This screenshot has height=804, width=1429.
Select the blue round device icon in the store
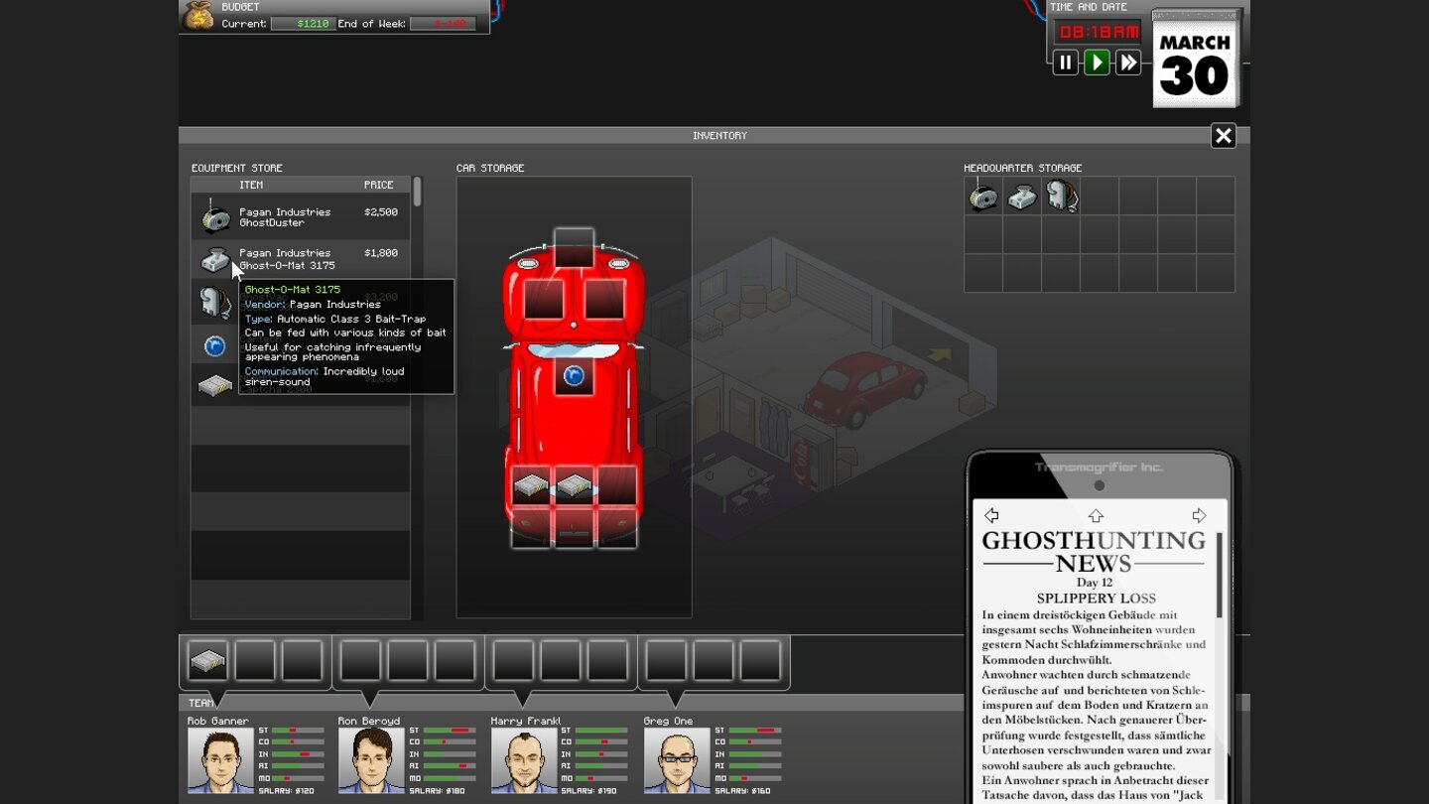214,346
